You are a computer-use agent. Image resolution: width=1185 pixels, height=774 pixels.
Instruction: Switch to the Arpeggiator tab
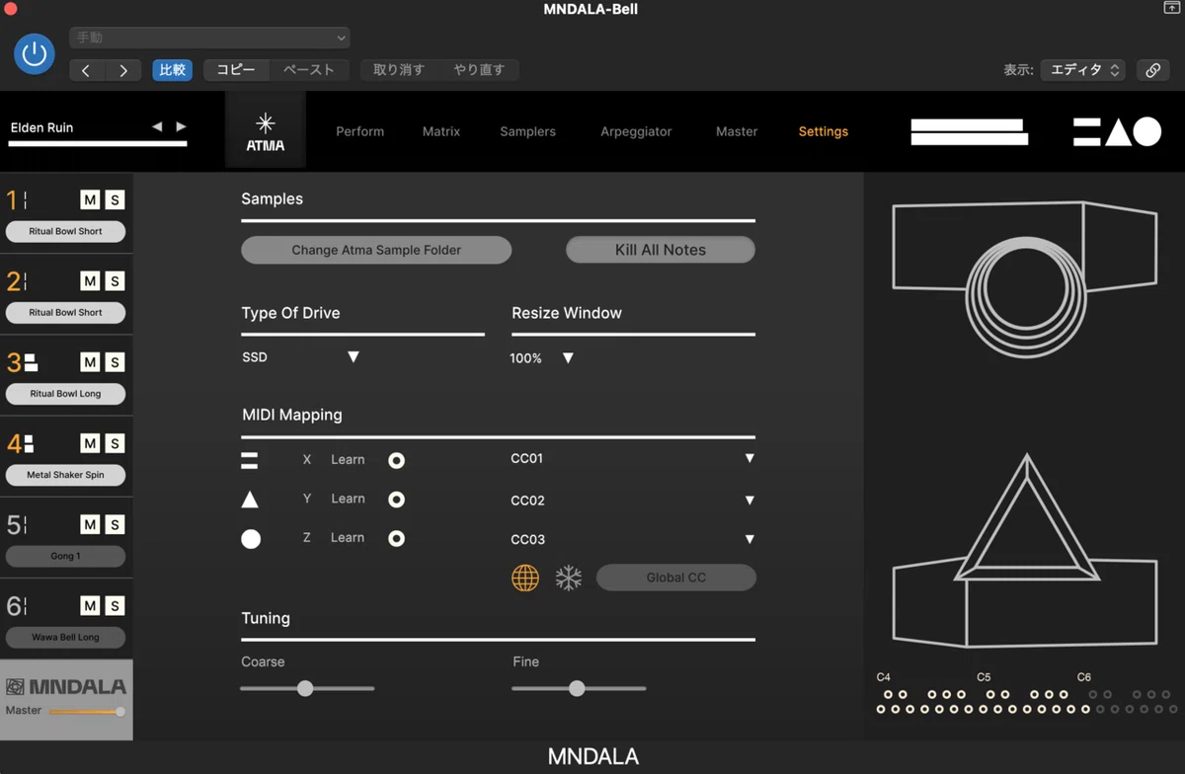(x=636, y=131)
